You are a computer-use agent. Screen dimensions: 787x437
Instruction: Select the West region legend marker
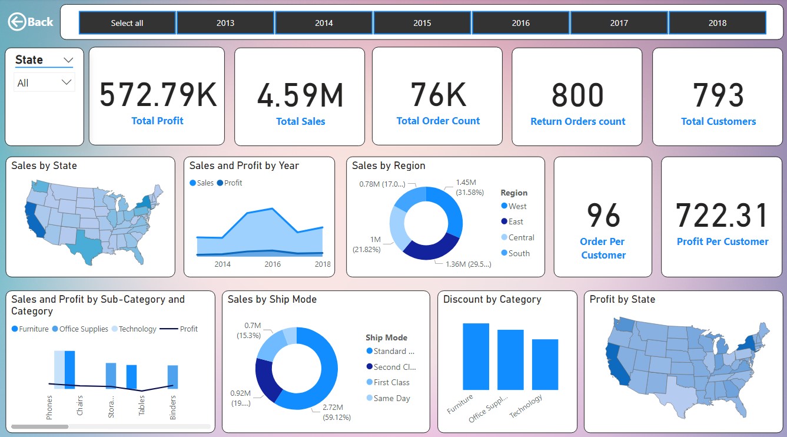504,206
